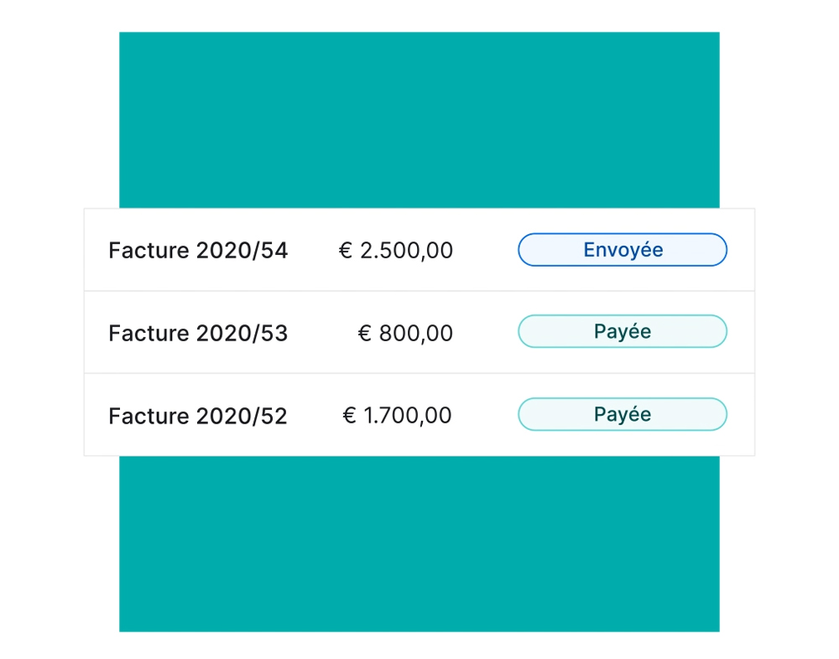Click the word Facture in the top row
The width and height of the screenshot is (839, 659).
point(149,251)
